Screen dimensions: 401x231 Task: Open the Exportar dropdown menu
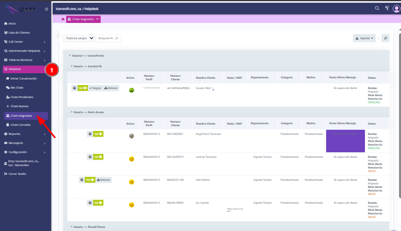364,38
